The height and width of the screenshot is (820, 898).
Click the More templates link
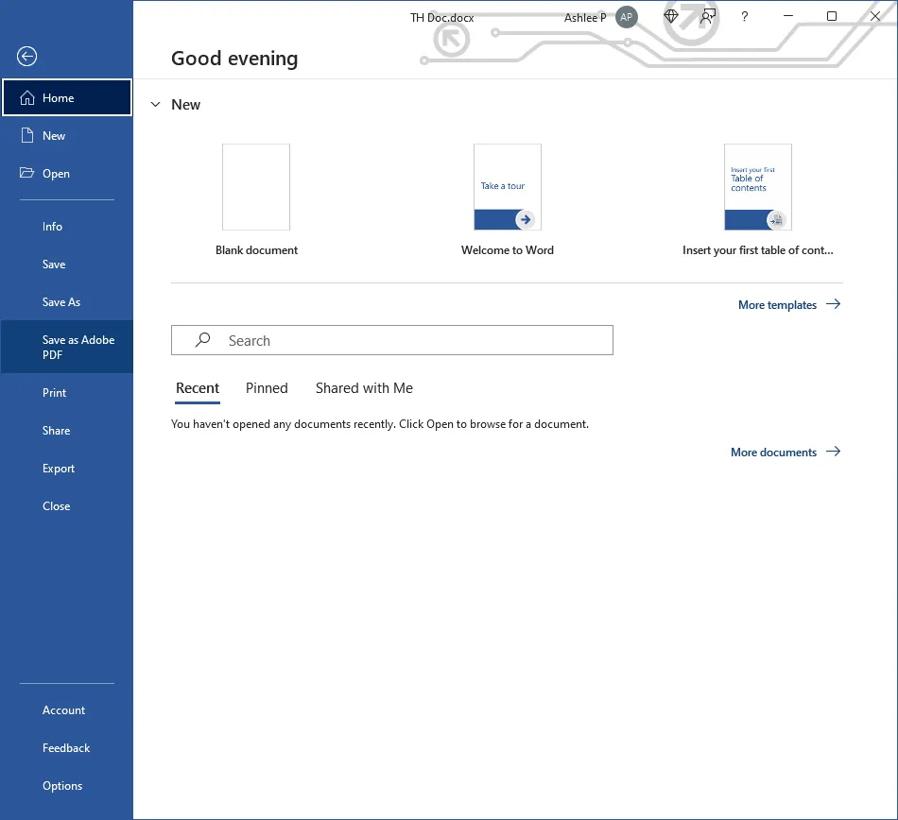(x=777, y=305)
